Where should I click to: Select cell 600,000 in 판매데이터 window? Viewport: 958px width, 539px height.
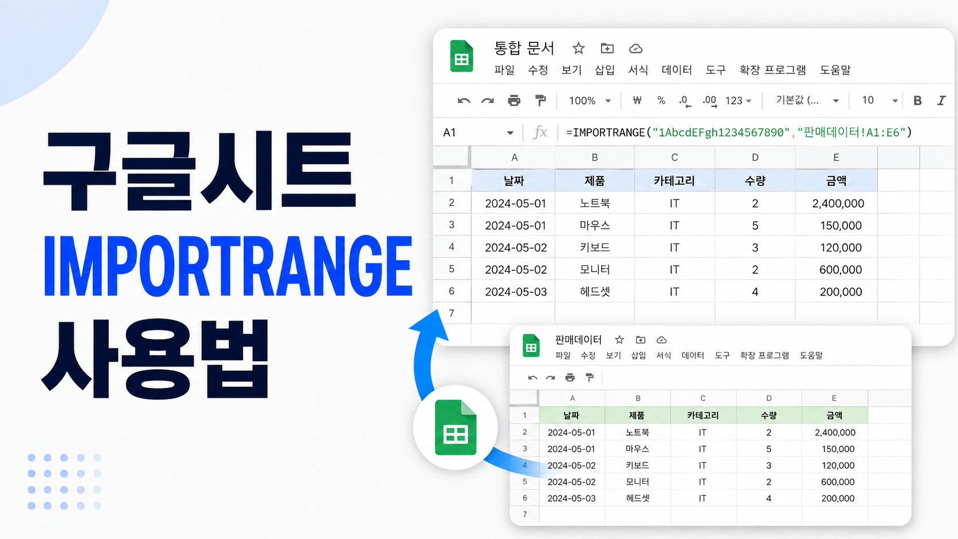pyautogui.click(x=835, y=482)
